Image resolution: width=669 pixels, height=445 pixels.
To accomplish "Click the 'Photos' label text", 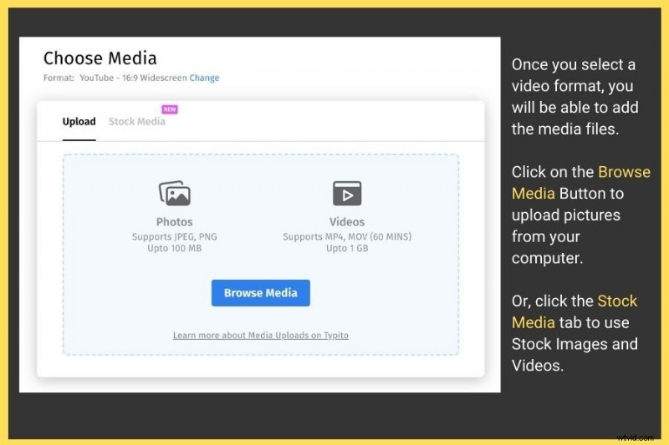I will tap(175, 222).
